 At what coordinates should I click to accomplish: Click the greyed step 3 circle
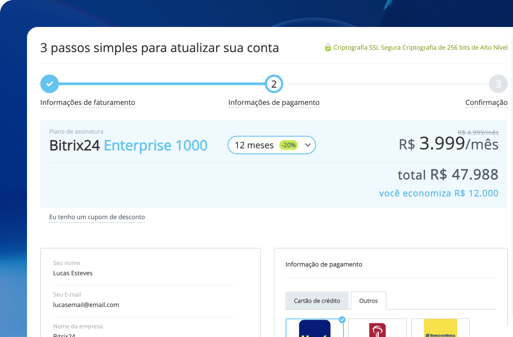(x=498, y=84)
